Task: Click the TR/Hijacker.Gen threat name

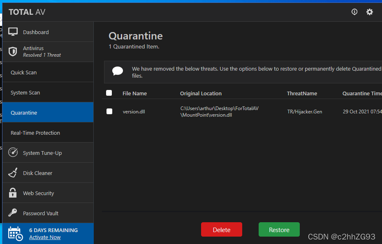Action: click(305, 112)
